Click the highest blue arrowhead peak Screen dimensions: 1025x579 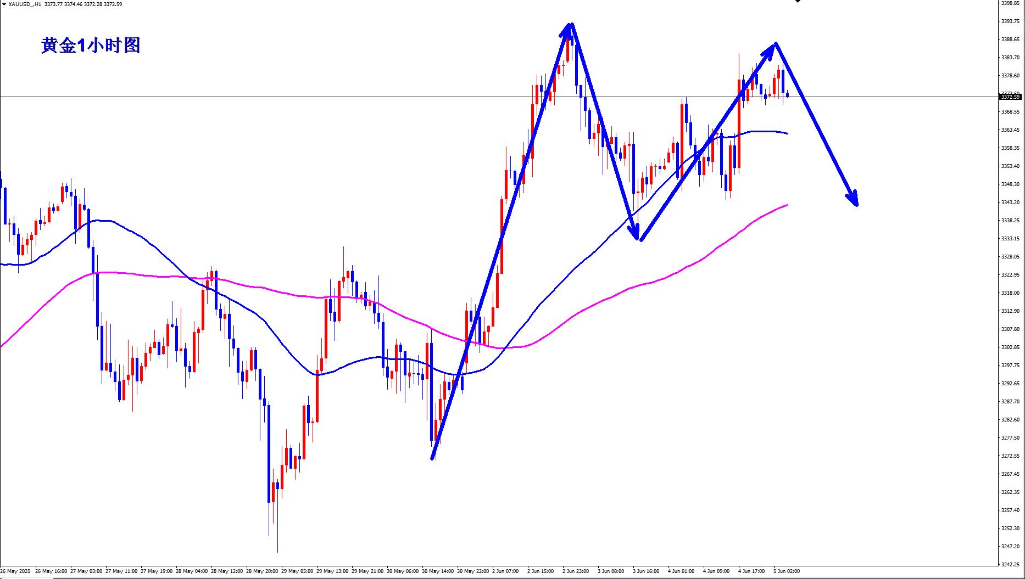(x=571, y=24)
